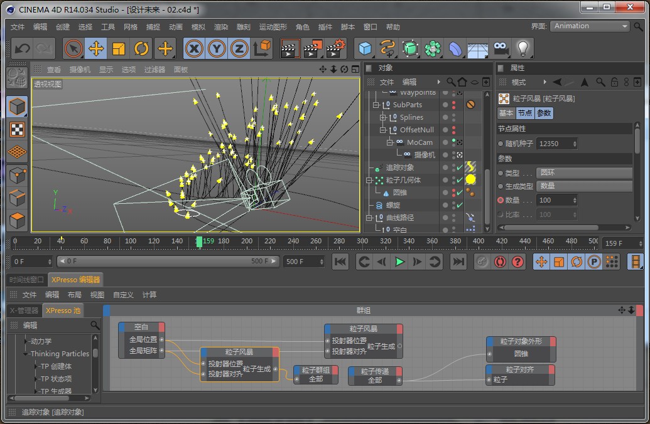Open the 文件 menu in main menu bar
This screenshot has width=650, height=424.
(18, 27)
